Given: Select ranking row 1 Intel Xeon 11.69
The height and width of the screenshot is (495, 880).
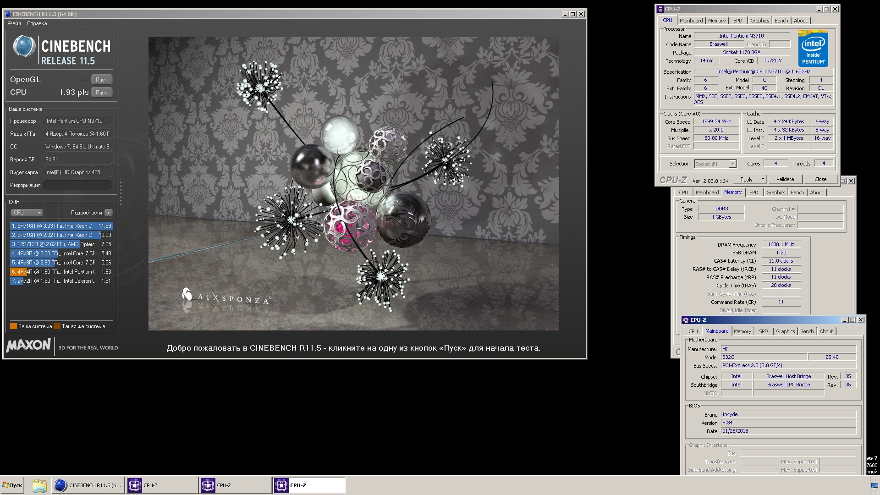Looking at the screenshot, I should 61,226.
